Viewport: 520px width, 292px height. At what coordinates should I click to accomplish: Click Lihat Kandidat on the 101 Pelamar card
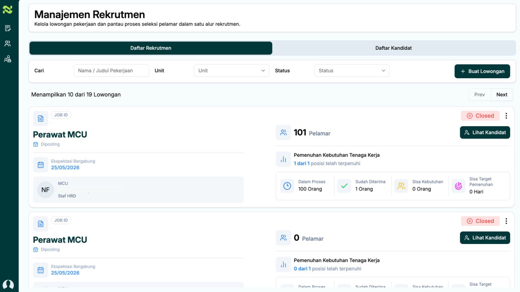click(485, 132)
